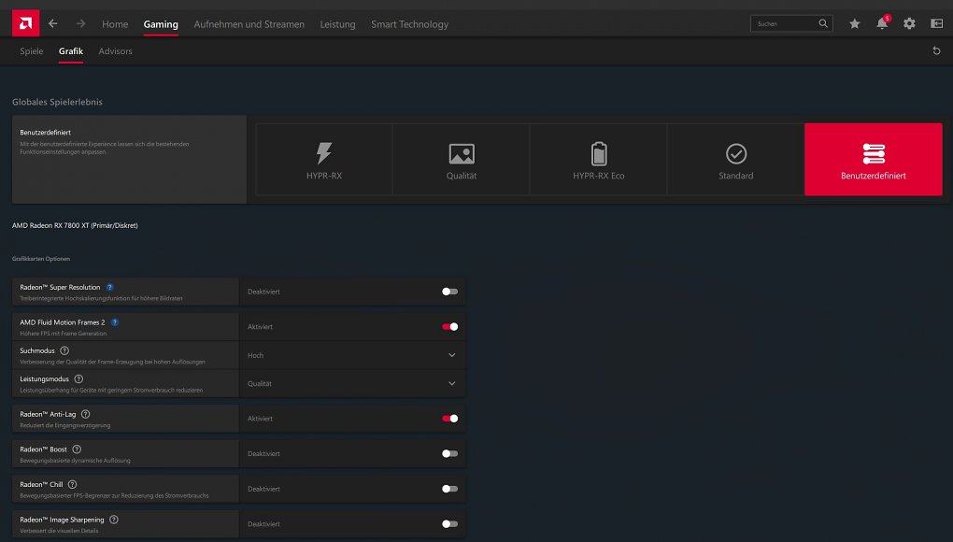Open Radeon Anti-Lag help icon

point(86,414)
